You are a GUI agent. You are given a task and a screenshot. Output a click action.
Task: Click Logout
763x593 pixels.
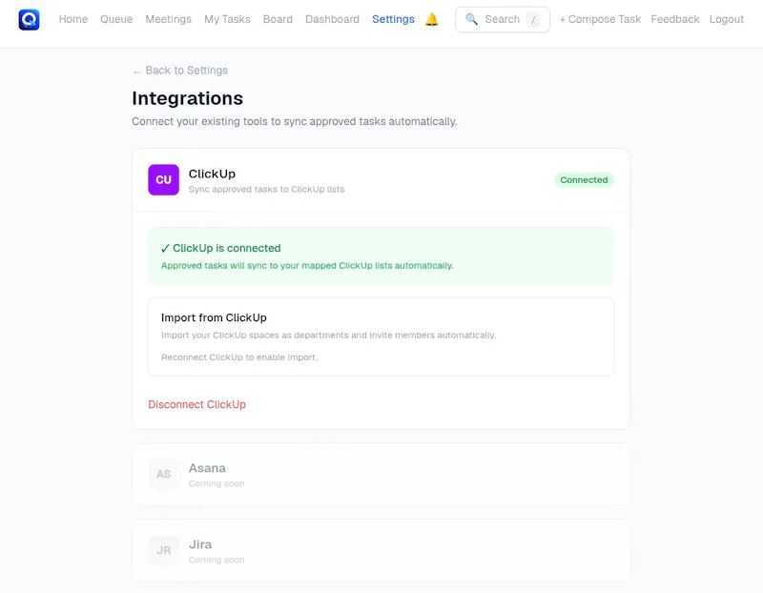click(727, 19)
